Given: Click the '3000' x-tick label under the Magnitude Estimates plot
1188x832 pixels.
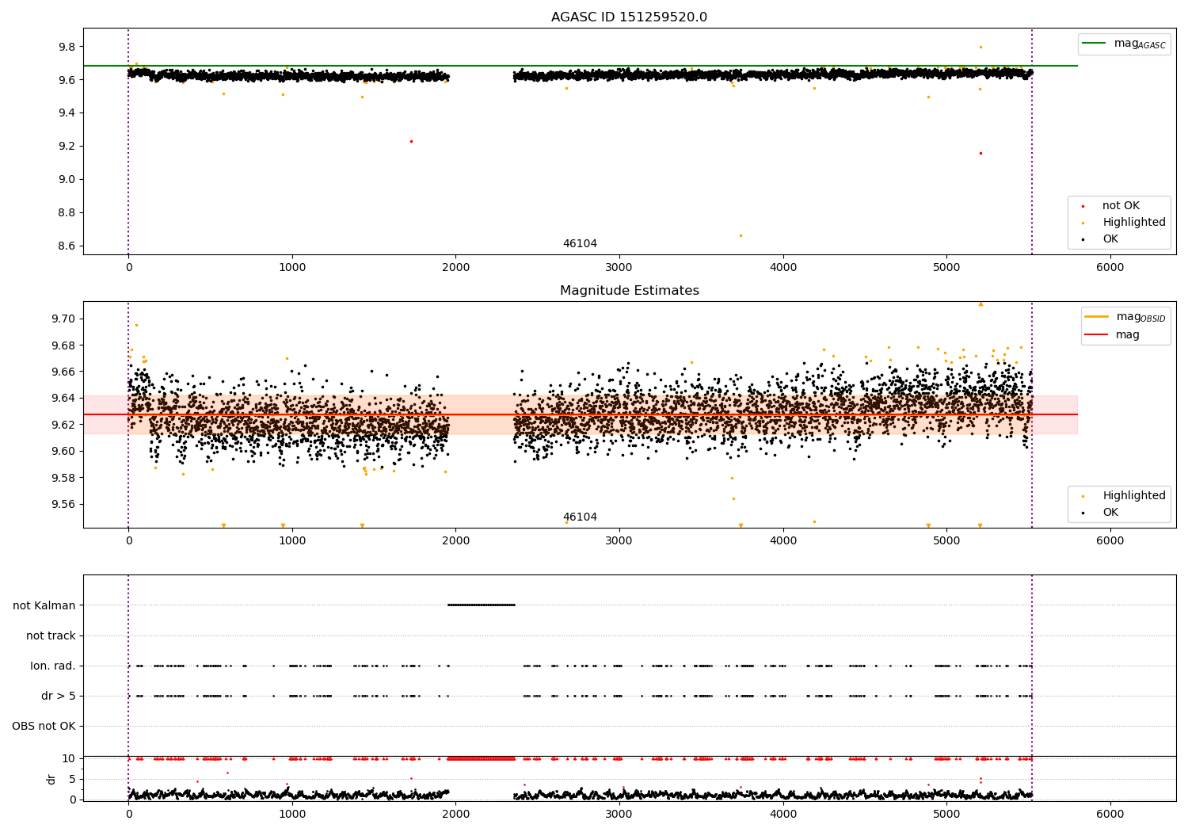Looking at the screenshot, I should tap(619, 541).
